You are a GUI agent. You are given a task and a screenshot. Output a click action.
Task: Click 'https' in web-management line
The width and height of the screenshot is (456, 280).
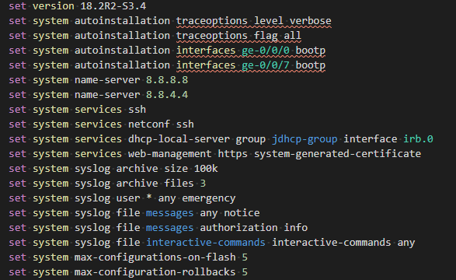pyautogui.click(x=232, y=154)
